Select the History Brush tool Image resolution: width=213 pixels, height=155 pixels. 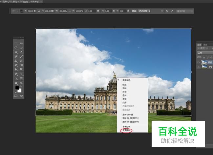point(21,61)
